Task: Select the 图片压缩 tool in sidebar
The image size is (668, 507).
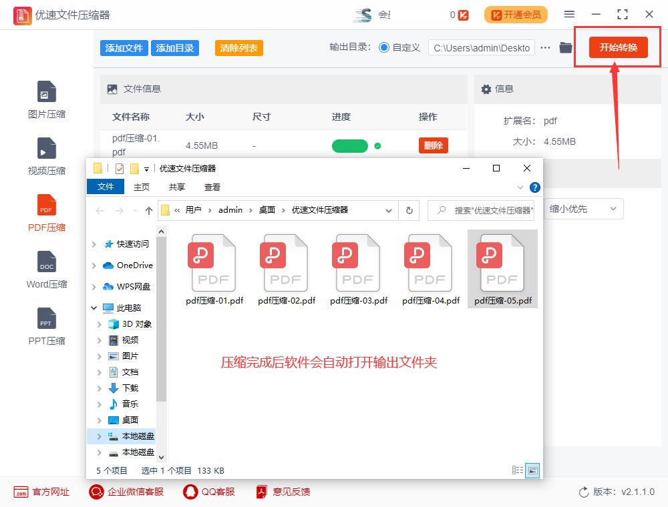Action: pyautogui.click(x=46, y=99)
